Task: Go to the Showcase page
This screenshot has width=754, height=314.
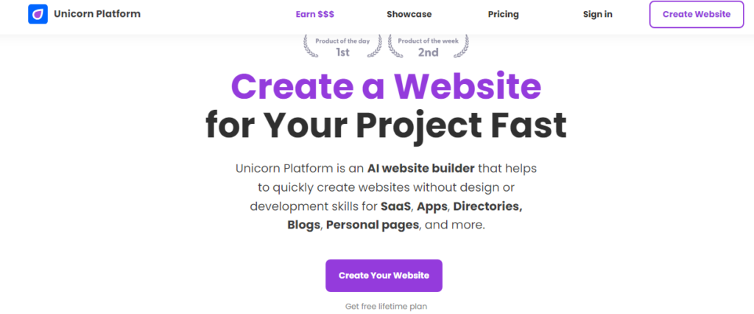Action: pos(409,14)
